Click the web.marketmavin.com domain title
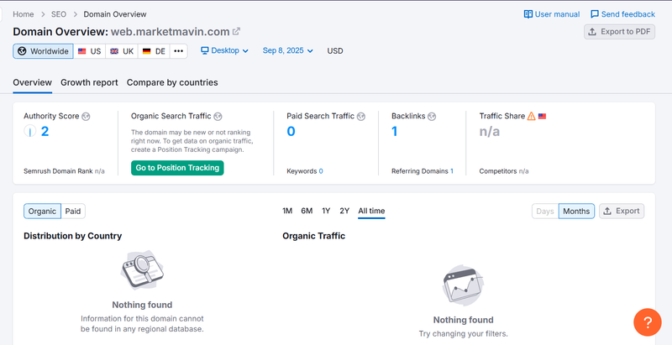Viewport: 672px width, 345px height. click(171, 32)
